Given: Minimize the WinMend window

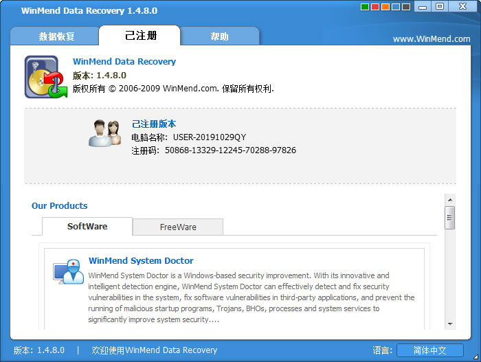Looking at the screenshot, I should [x=423, y=7].
